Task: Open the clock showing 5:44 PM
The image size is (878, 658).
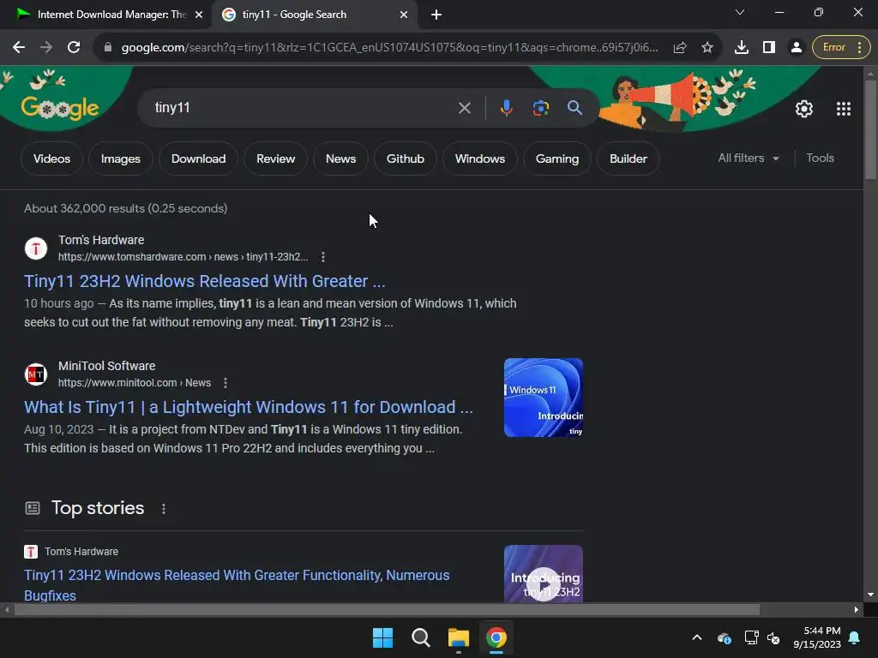Action: click(817, 637)
